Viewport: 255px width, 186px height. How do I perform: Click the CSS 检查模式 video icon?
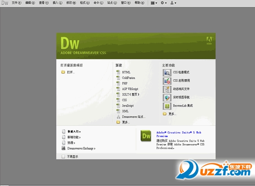tap(167, 73)
